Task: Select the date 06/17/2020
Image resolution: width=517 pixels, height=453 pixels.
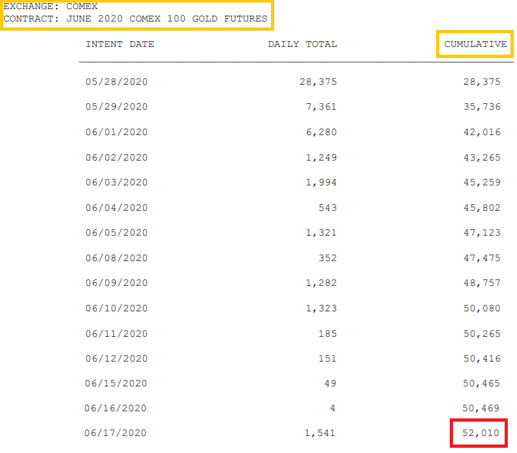Action: [115, 433]
